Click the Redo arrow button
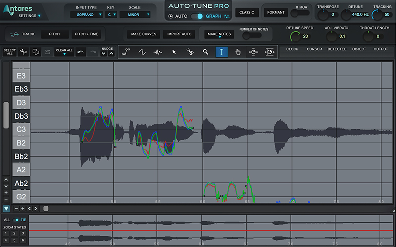This screenshot has height=247, width=396. tap(93, 52)
